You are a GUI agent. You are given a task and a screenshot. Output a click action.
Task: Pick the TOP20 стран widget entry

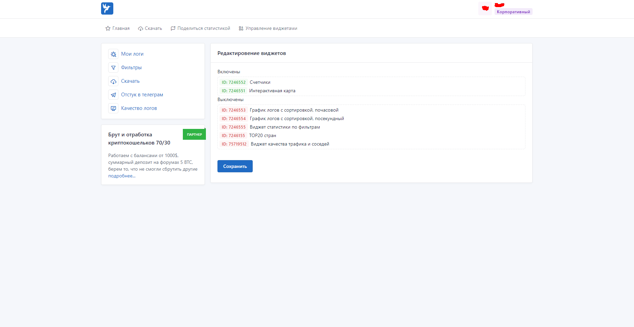point(263,136)
